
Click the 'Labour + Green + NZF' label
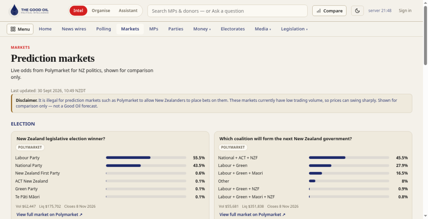pos(239,189)
